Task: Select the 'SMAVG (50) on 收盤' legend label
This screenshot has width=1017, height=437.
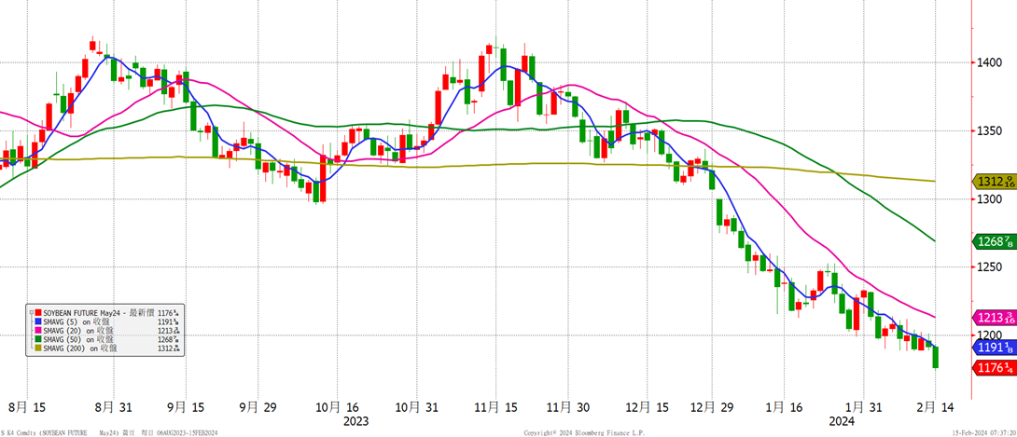Action: pos(78,339)
